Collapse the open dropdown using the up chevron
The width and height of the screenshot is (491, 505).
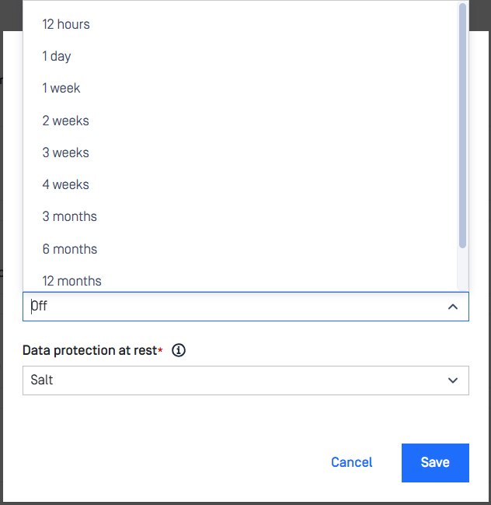453,307
